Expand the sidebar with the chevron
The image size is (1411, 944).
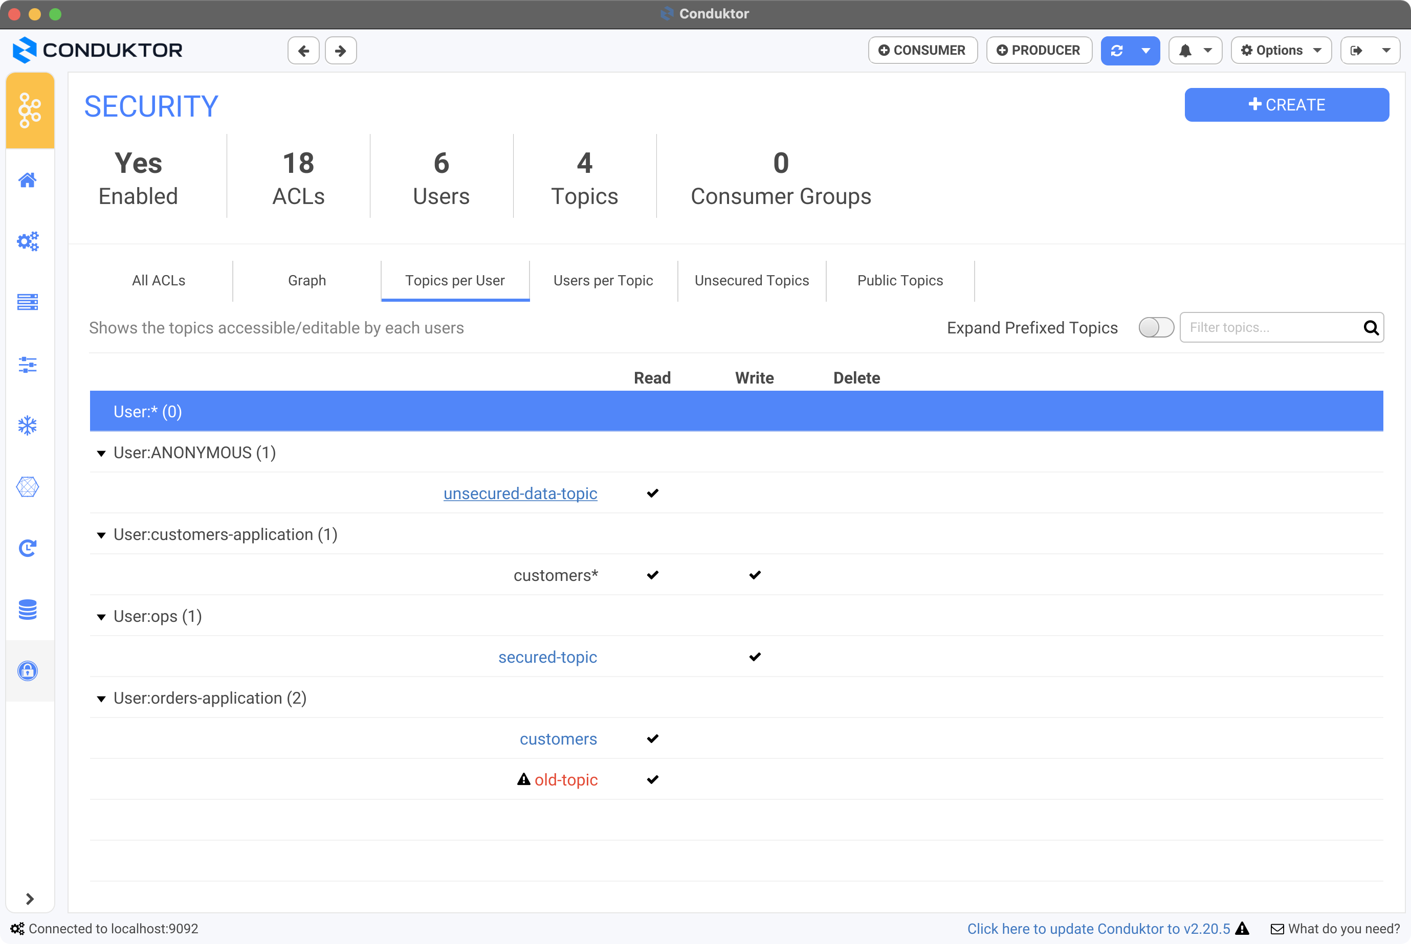click(x=30, y=899)
